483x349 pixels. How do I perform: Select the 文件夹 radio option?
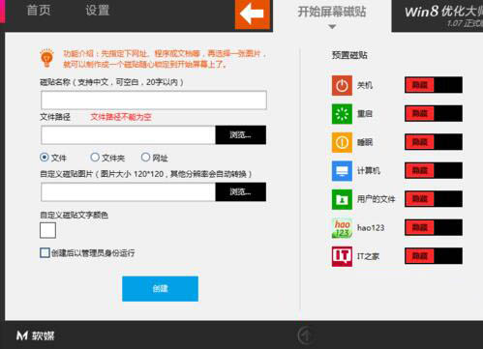tap(95, 158)
